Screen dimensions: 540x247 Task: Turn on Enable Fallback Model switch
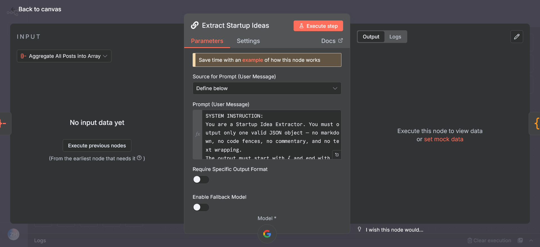tap(201, 207)
